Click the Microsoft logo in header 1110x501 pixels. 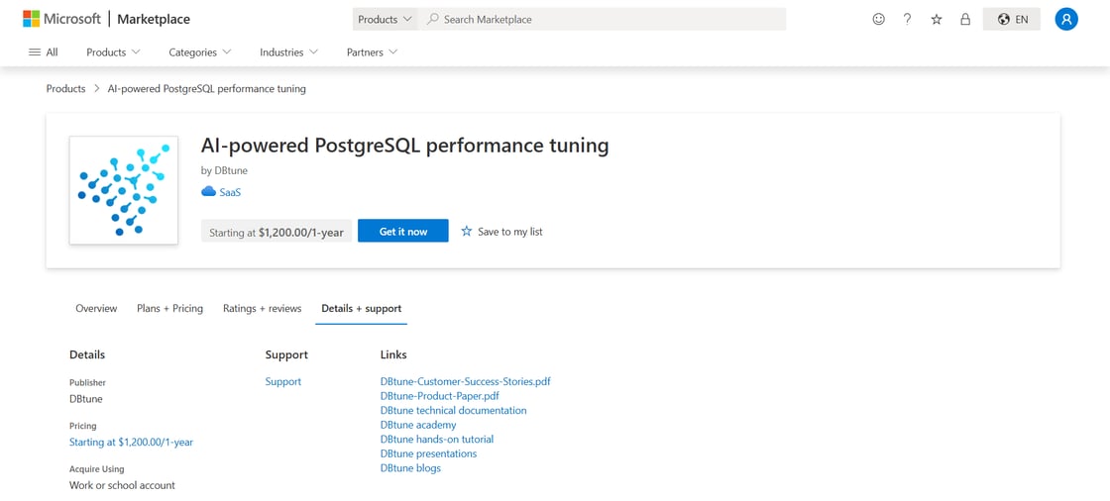tap(61, 19)
